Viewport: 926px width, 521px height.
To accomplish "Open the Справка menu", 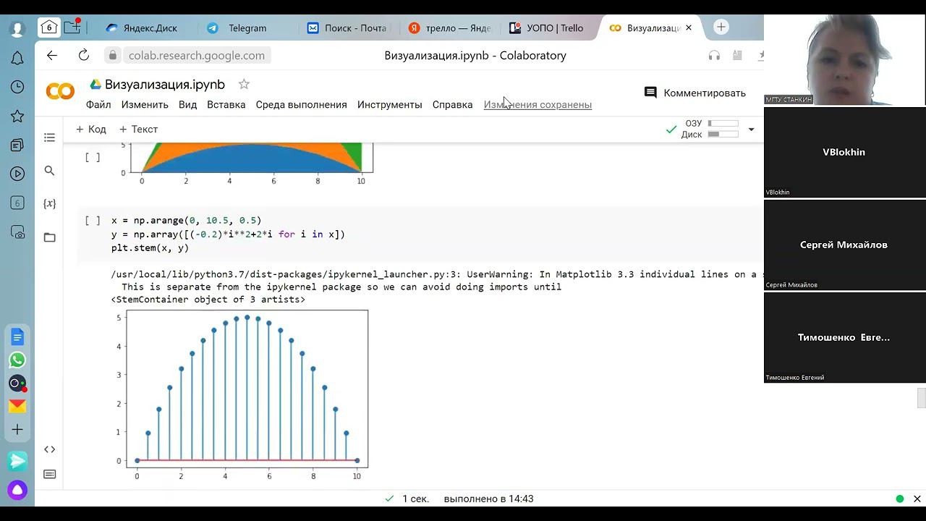I will [x=452, y=104].
